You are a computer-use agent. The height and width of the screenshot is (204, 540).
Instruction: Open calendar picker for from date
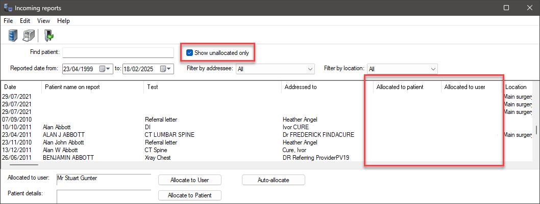[104, 69]
